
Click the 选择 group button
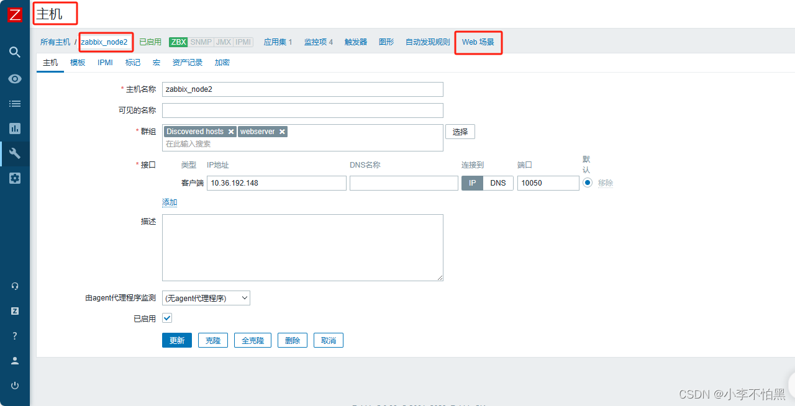click(x=460, y=132)
